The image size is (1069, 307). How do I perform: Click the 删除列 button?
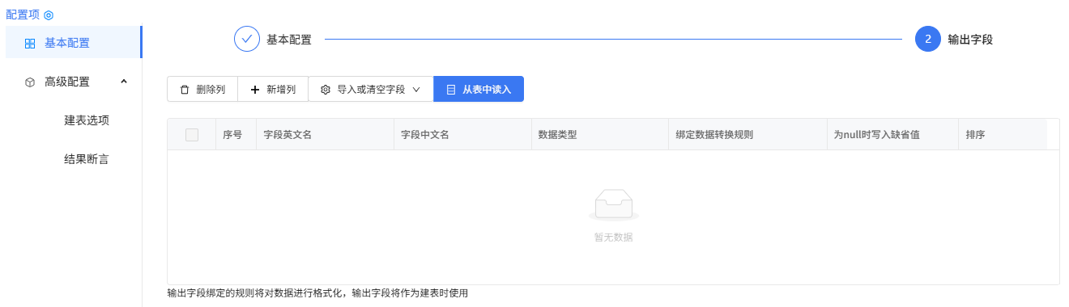click(202, 89)
